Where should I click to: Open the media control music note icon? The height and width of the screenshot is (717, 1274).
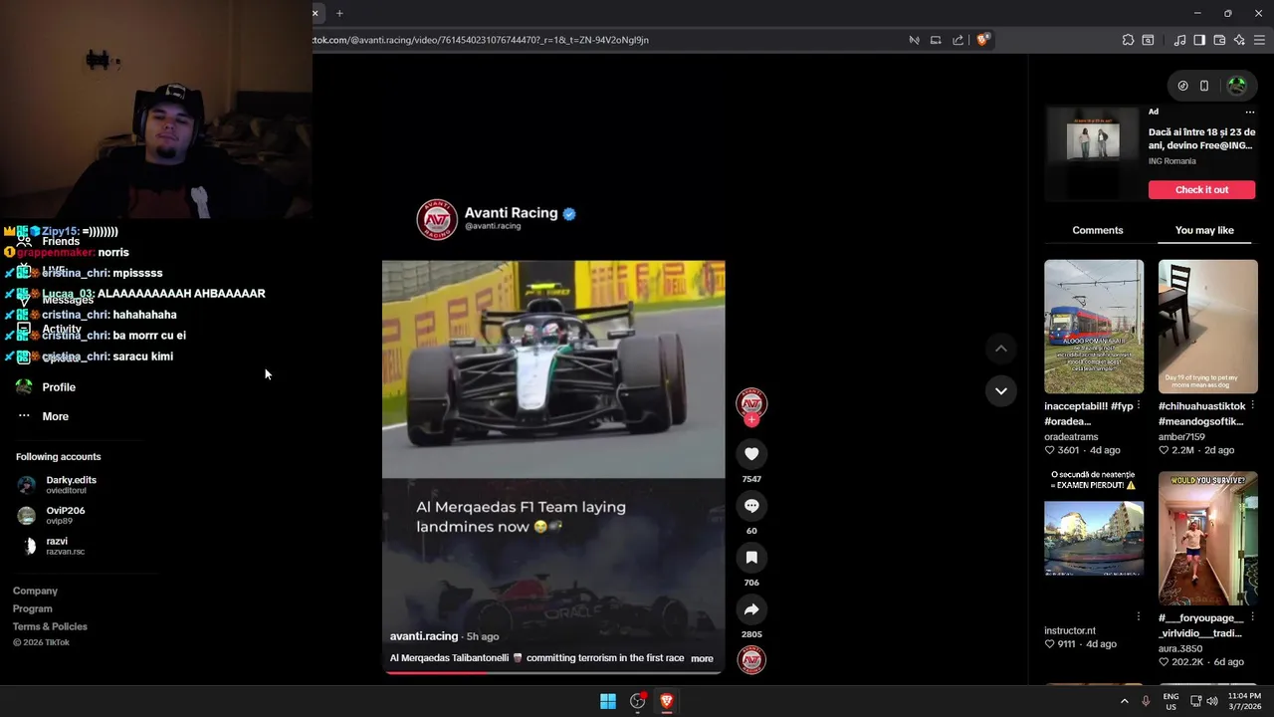coord(1179,40)
